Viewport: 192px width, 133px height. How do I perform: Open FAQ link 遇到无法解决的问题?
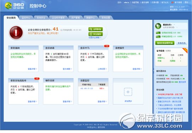pos(171,112)
